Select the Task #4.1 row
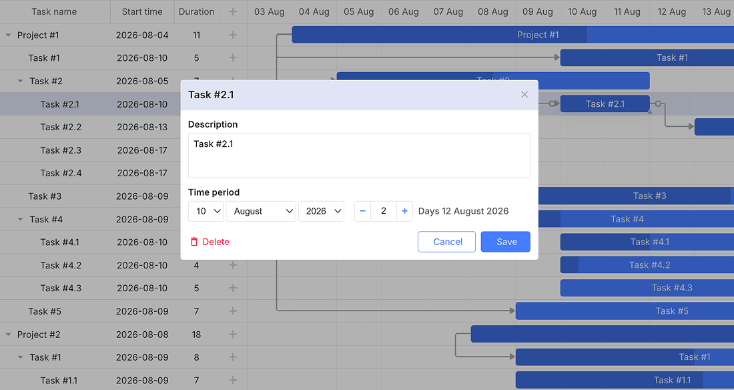 90,242
